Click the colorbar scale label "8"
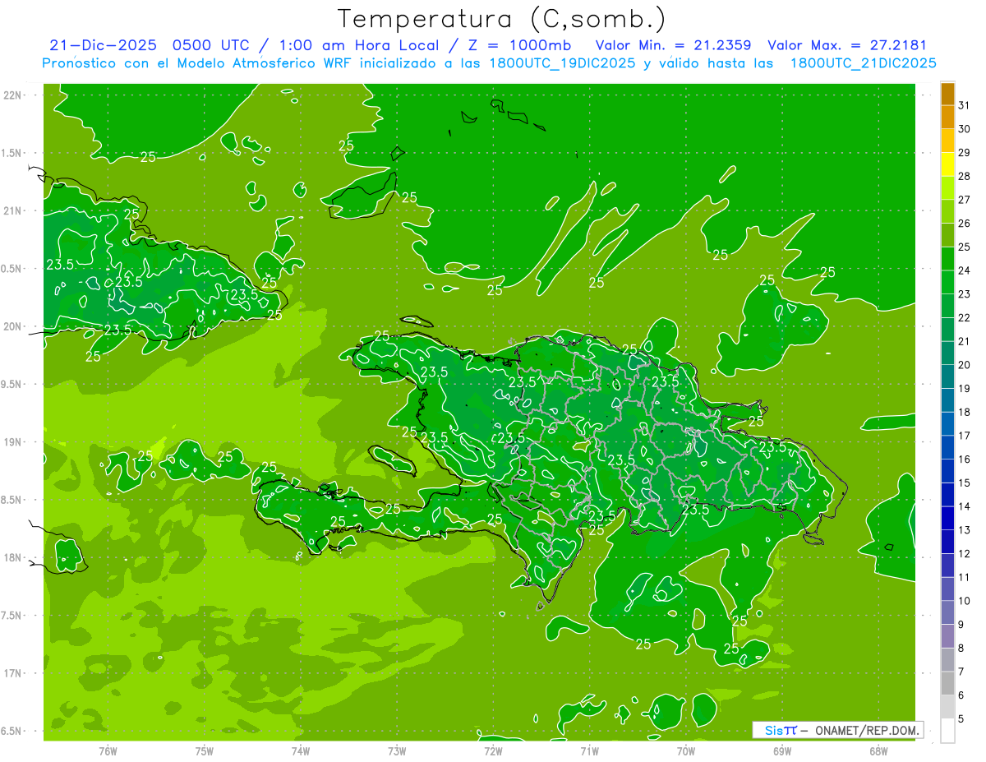986x762 pixels. (x=962, y=648)
